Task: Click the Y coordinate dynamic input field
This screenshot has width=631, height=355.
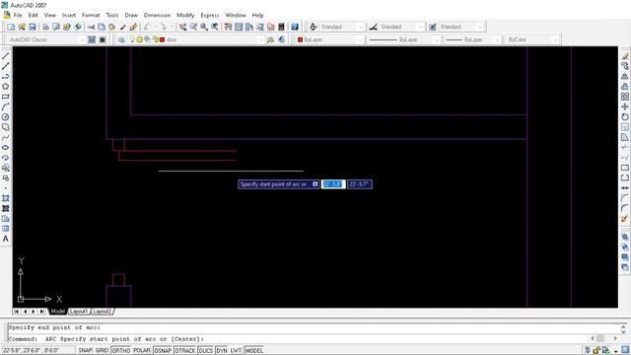Action: (x=360, y=184)
